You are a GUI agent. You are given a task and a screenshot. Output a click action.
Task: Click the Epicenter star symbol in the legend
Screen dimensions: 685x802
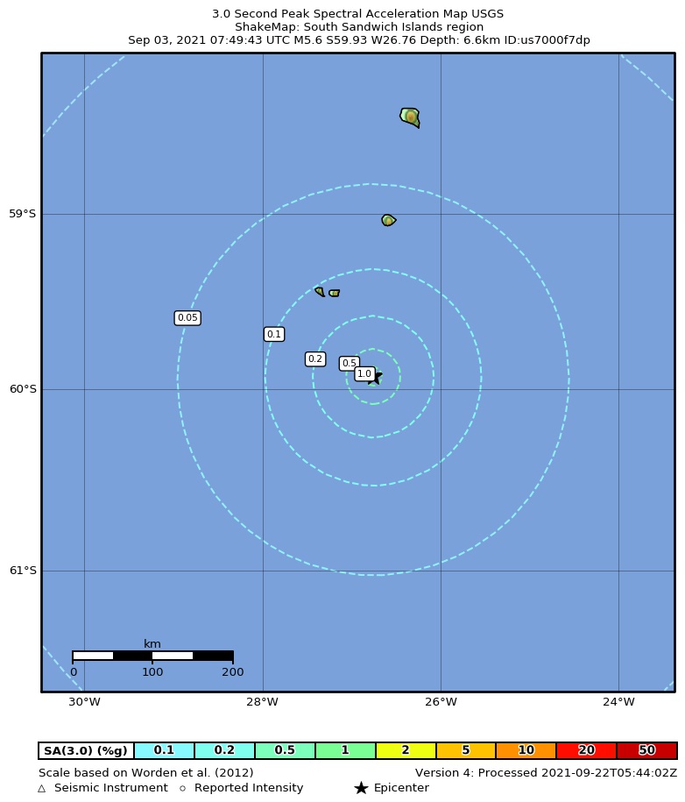pos(361,788)
